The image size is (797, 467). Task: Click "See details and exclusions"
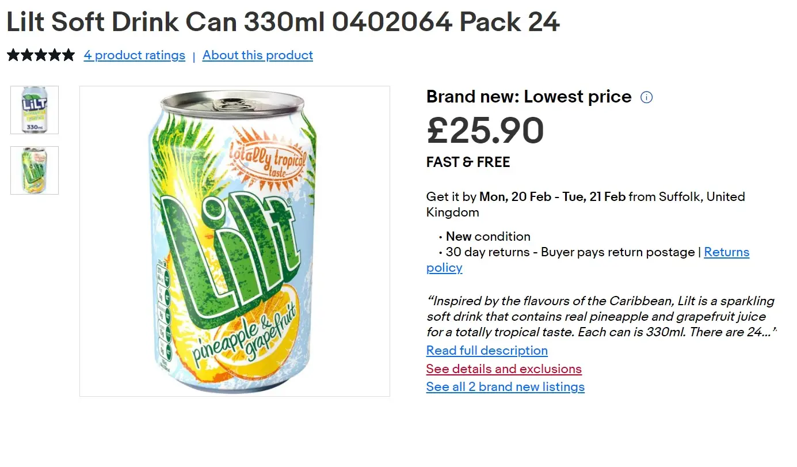(504, 369)
